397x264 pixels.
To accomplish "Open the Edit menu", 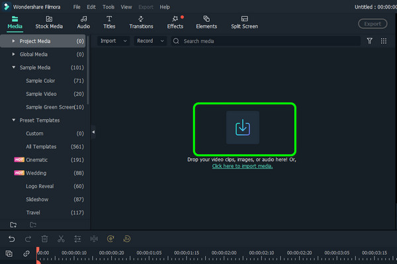I will tap(91, 7).
